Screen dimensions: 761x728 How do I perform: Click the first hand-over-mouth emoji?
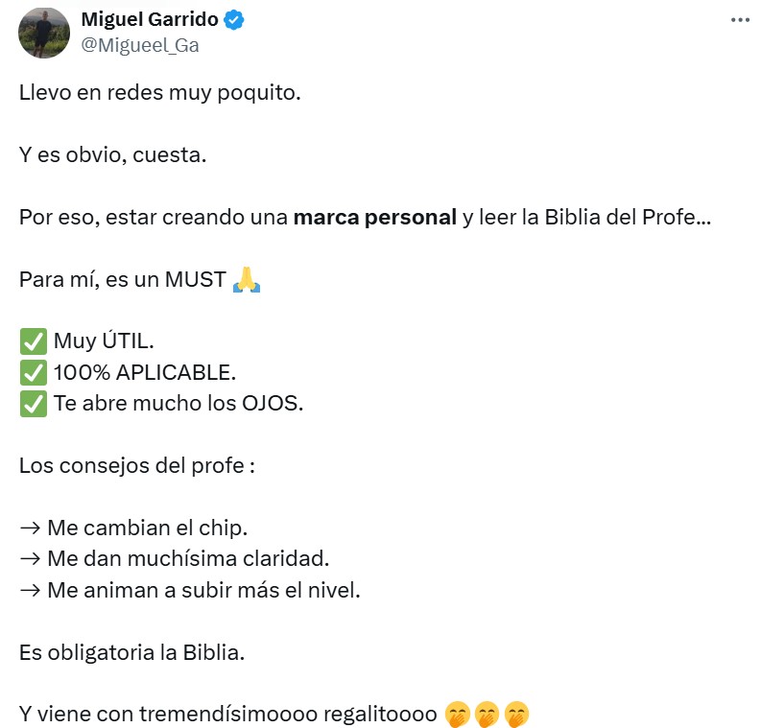[x=459, y=715]
